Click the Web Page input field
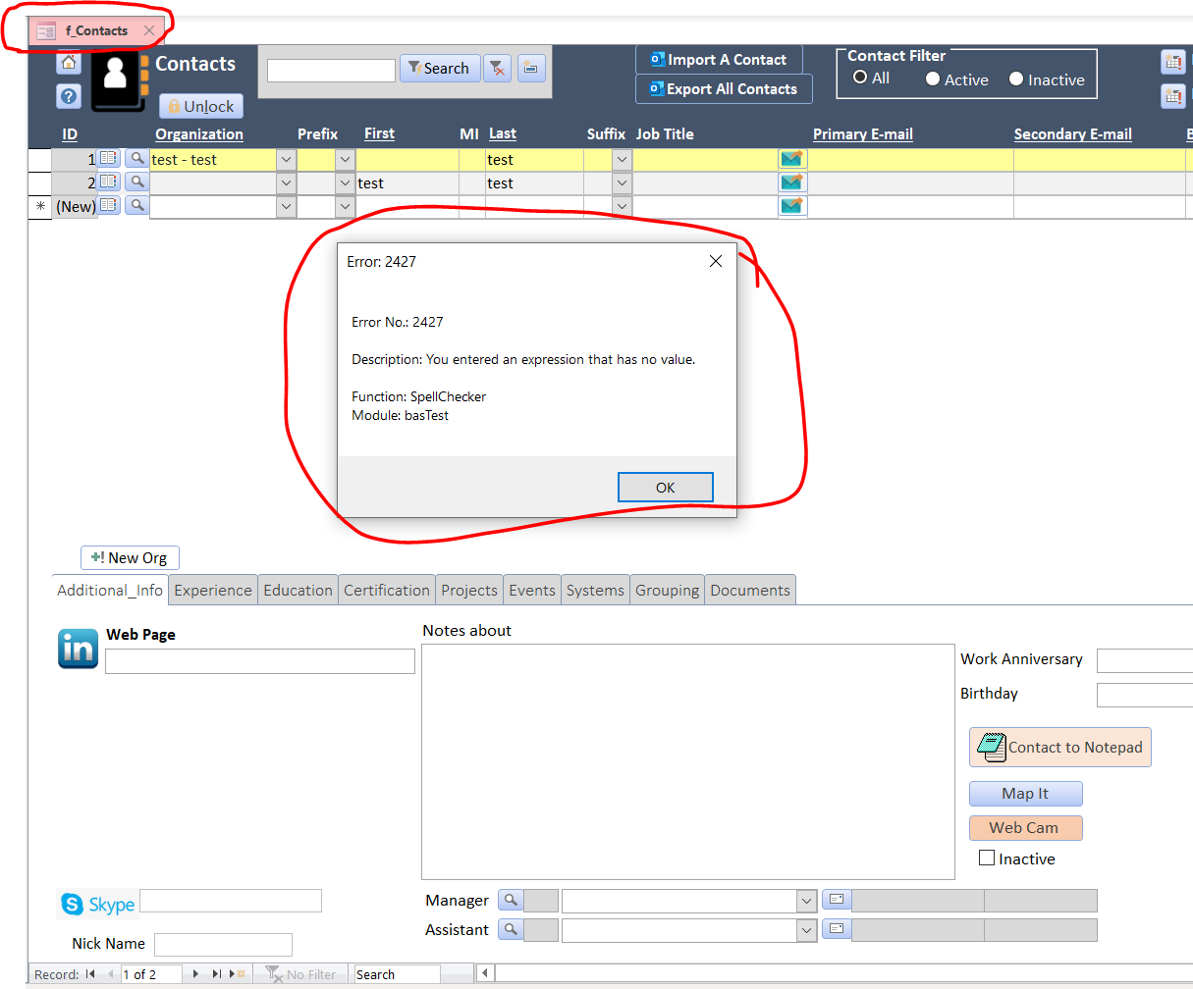Image resolution: width=1193 pixels, height=989 pixels. [x=260, y=661]
